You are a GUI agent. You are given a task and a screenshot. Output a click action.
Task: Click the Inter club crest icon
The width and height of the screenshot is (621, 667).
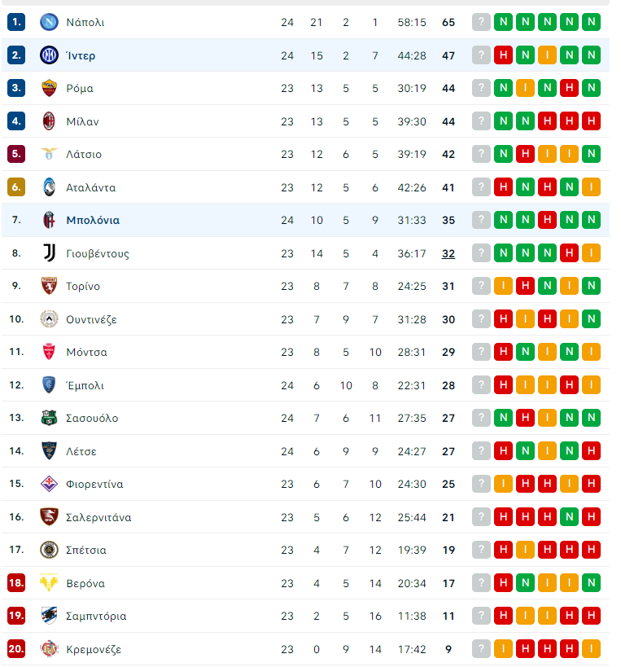(49, 55)
